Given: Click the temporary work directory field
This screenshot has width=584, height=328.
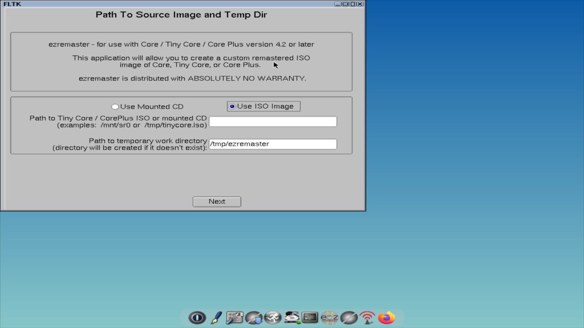Looking at the screenshot, I should coord(272,144).
